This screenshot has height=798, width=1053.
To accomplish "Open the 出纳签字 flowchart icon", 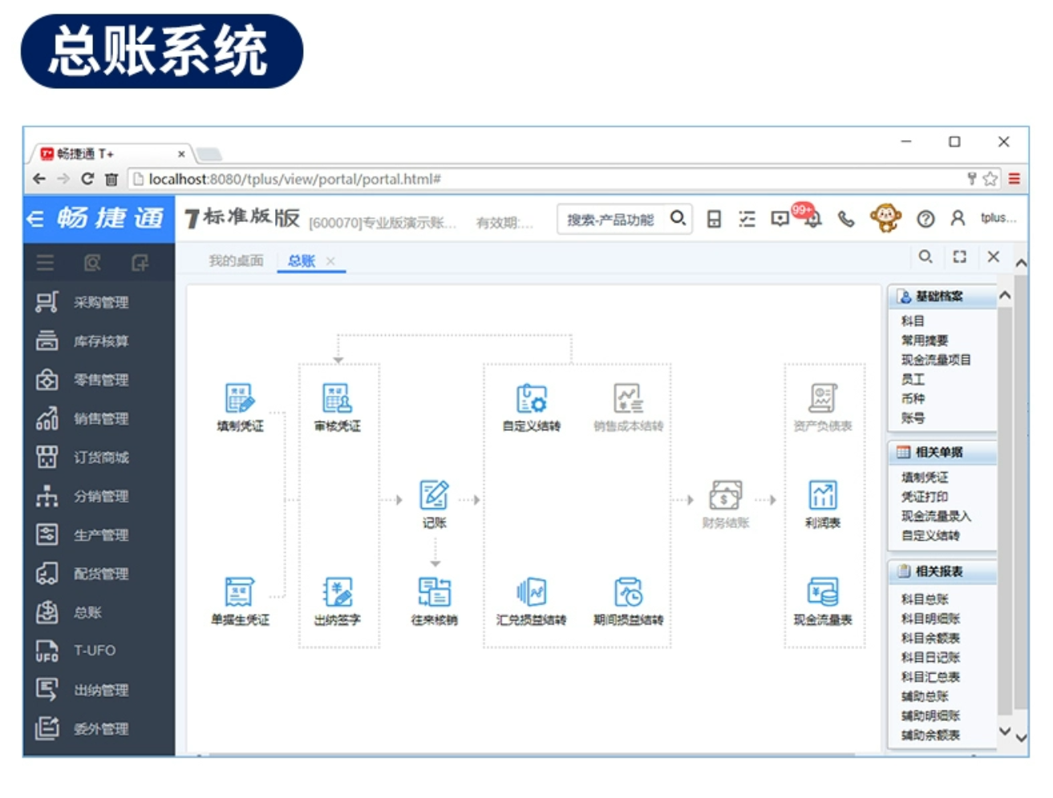I will 337,592.
